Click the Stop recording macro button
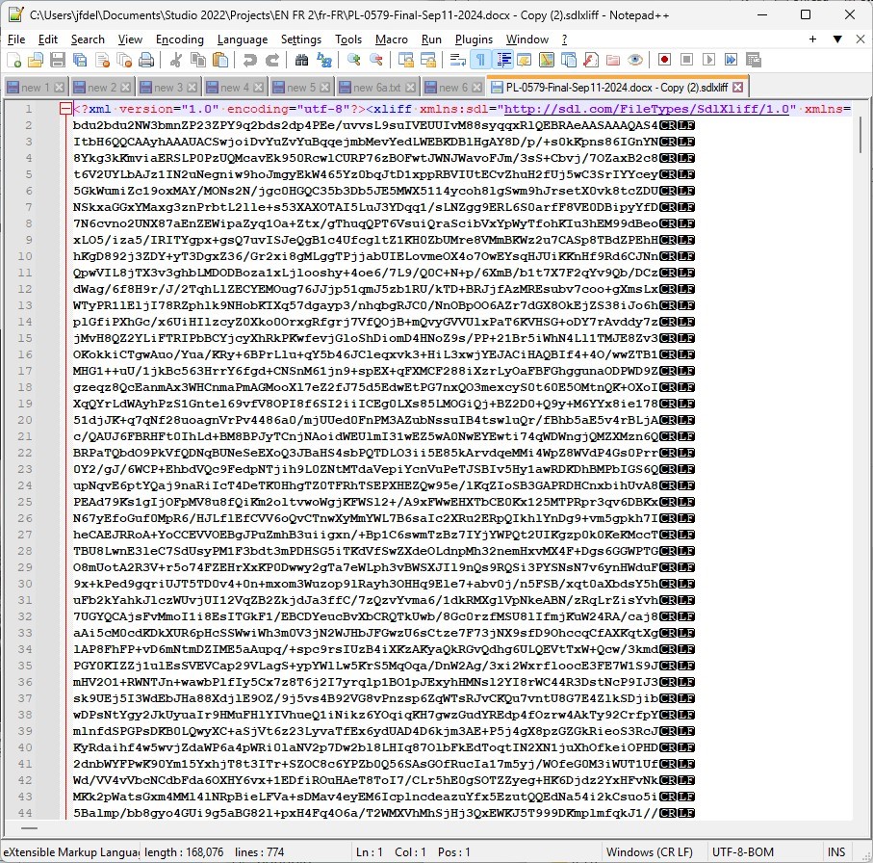The image size is (873, 863). click(686, 60)
